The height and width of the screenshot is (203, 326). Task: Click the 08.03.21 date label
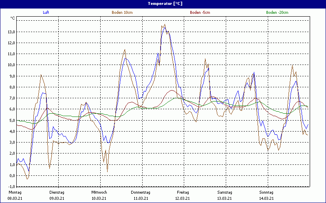coord(15,199)
